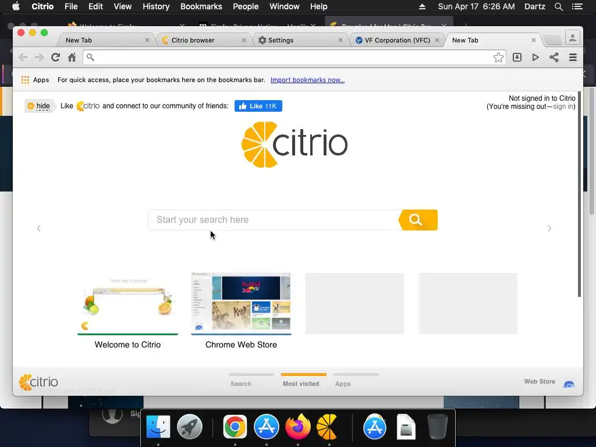Go to next page with right chevron
596x447 pixels.
pos(549,228)
